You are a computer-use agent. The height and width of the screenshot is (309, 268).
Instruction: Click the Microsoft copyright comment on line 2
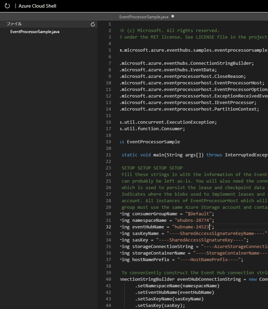pyautogui.click(x=170, y=31)
